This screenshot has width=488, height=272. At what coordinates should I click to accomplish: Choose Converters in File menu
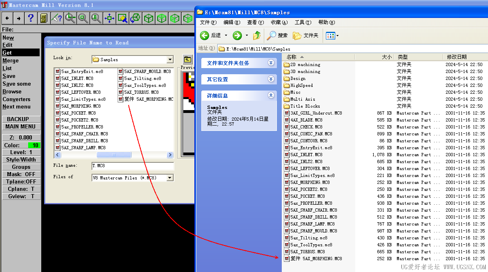tap(16, 100)
